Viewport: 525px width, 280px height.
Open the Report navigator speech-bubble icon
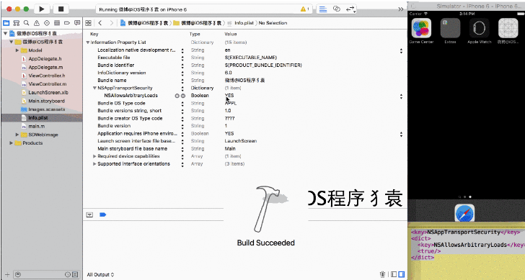[77, 23]
